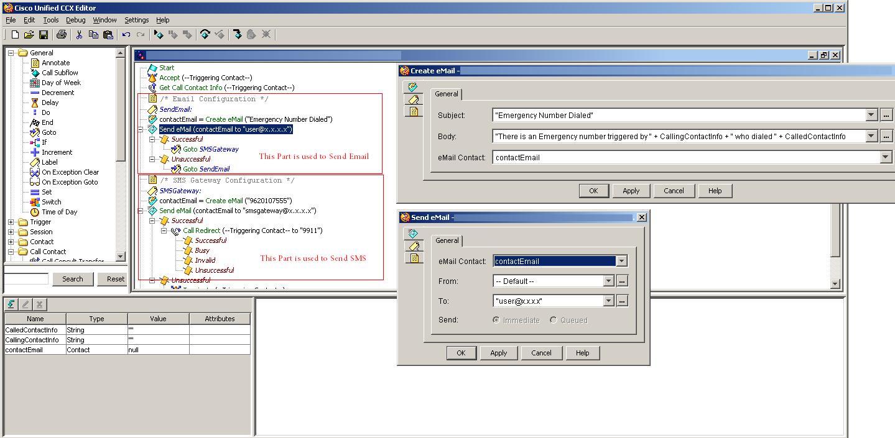895x438 pixels.
Task: Select the Day of Week step icon
Action: (x=35, y=83)
